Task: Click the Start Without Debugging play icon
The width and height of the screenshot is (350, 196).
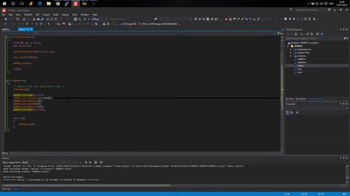Action: 85,20
